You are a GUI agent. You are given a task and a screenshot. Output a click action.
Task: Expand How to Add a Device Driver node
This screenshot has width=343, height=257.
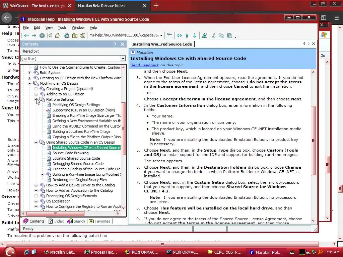point(36,185)
